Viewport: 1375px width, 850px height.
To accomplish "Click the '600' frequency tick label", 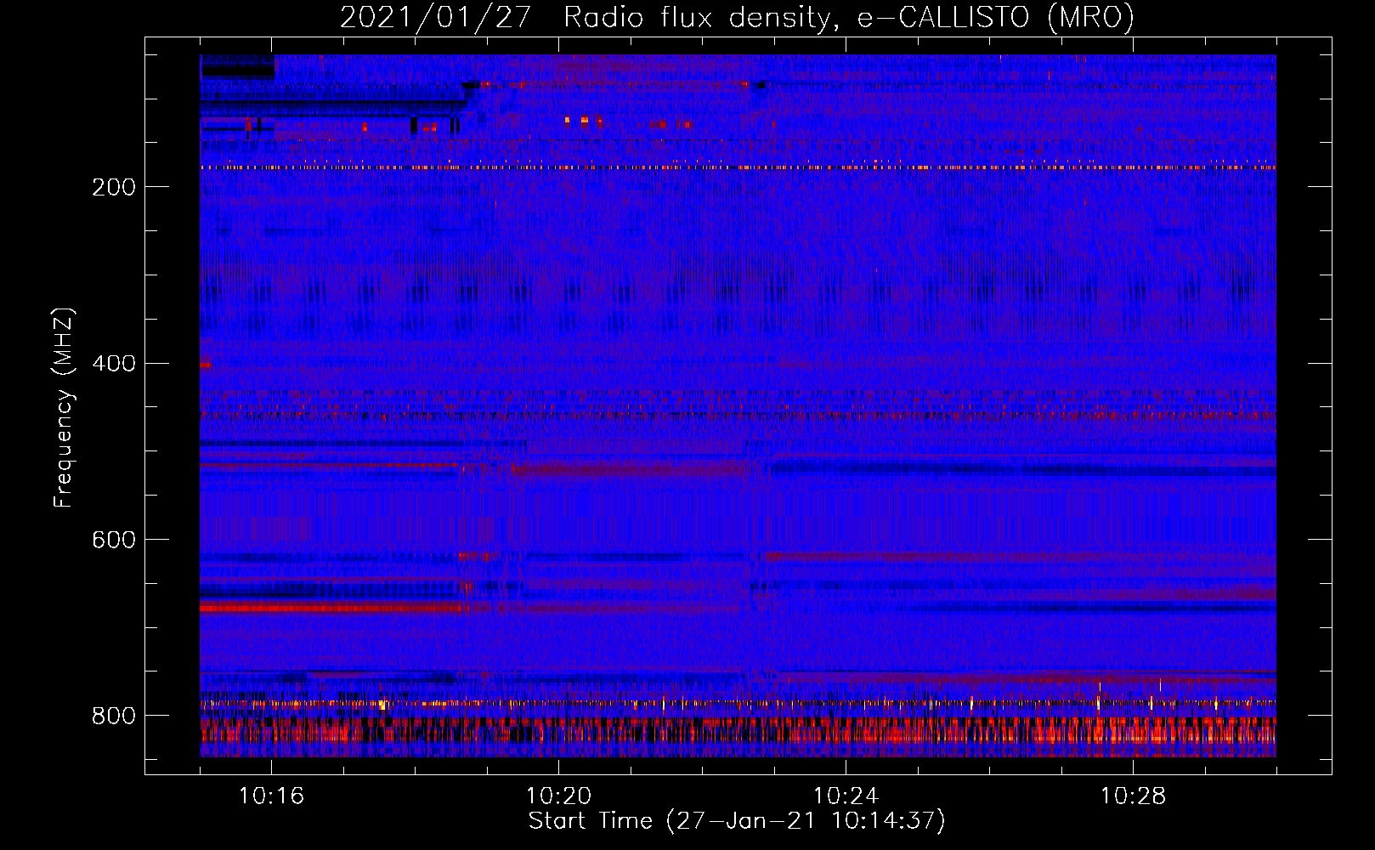I will (x=114, y=541).
